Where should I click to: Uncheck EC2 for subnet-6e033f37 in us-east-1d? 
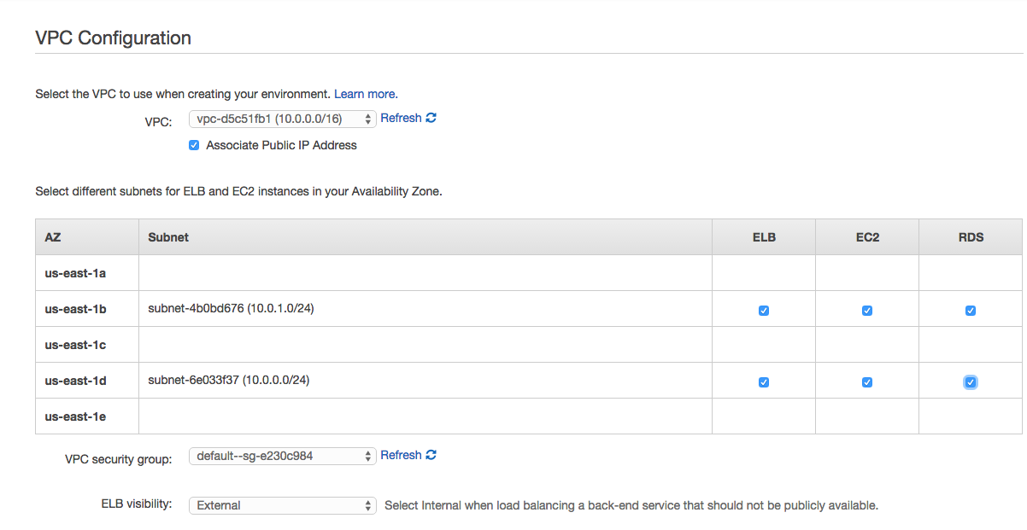click(x=867, y=382)
